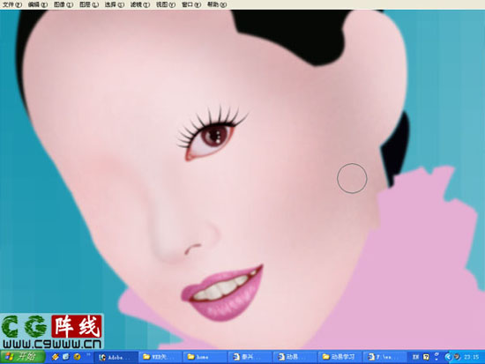Open the home folder taskbar button

[205, 357]
